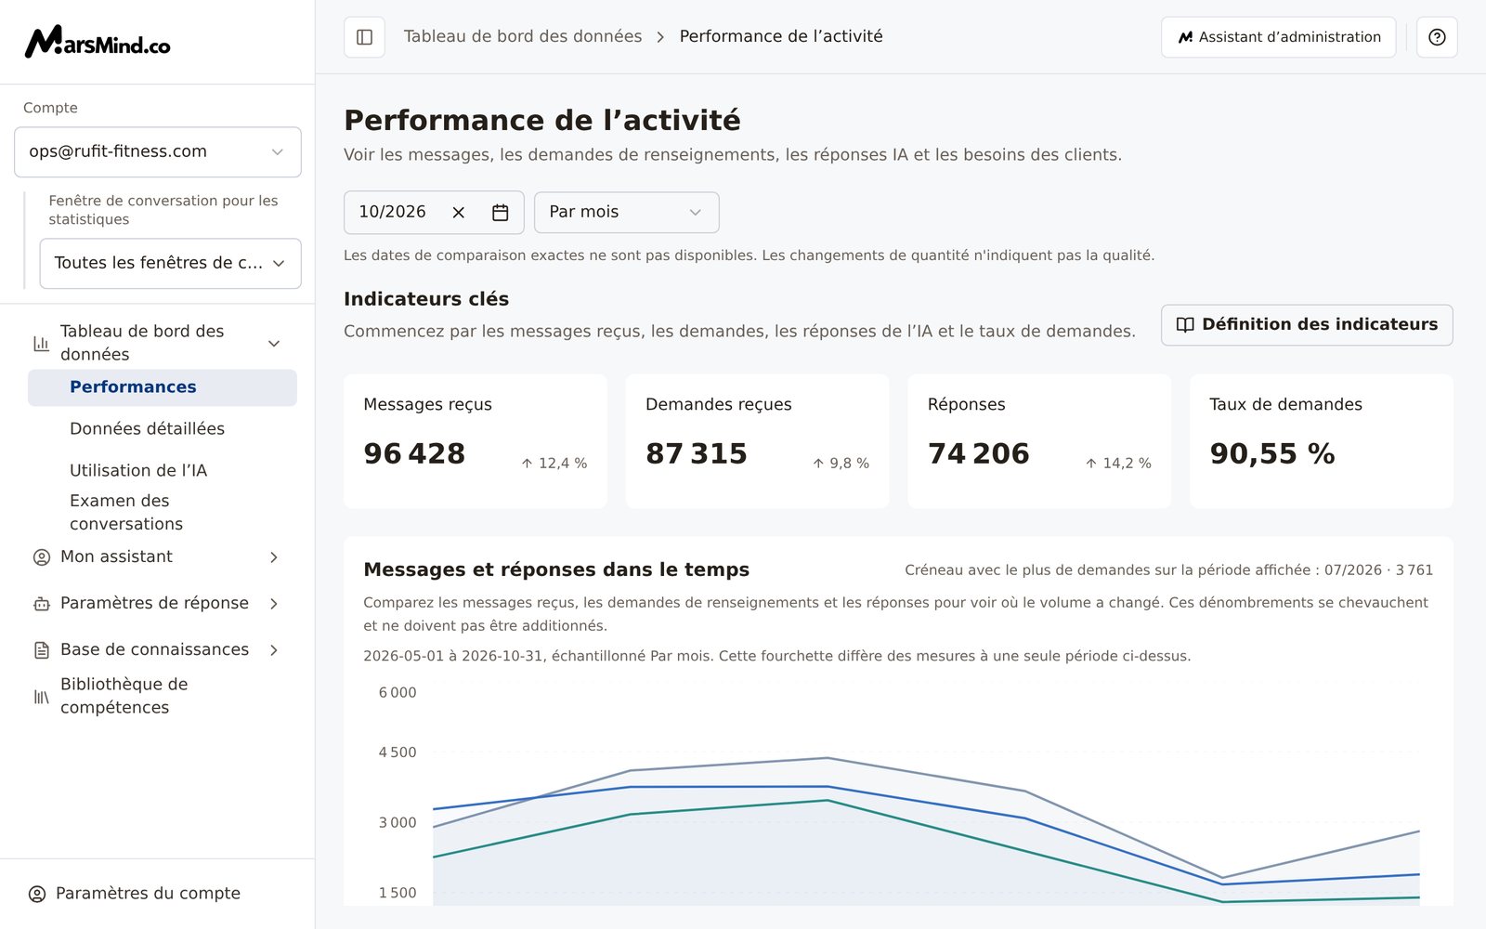
Task: Expand the Base de connaissances chevron
Action: click(x=274, y=650)
